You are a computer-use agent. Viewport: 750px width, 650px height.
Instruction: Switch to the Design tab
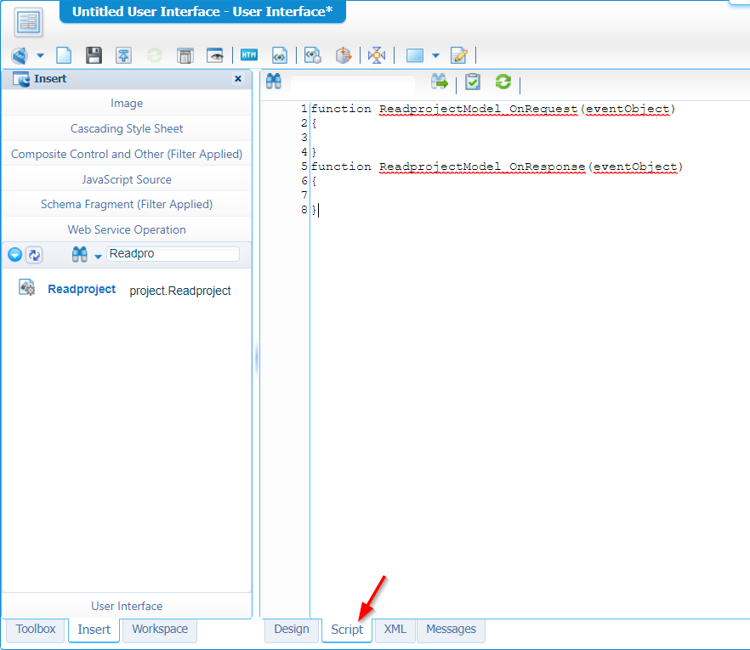click(x=292, y=630)
